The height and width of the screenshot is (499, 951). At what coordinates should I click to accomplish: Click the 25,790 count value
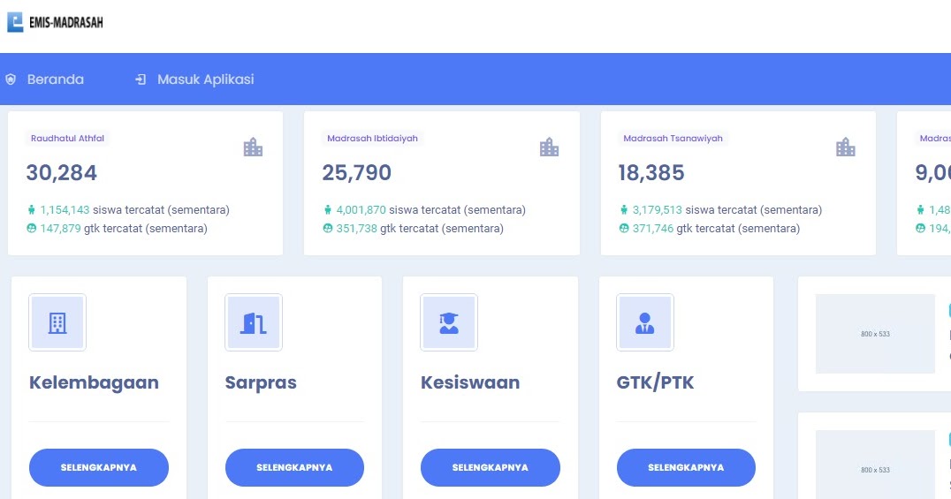[357, 173]
